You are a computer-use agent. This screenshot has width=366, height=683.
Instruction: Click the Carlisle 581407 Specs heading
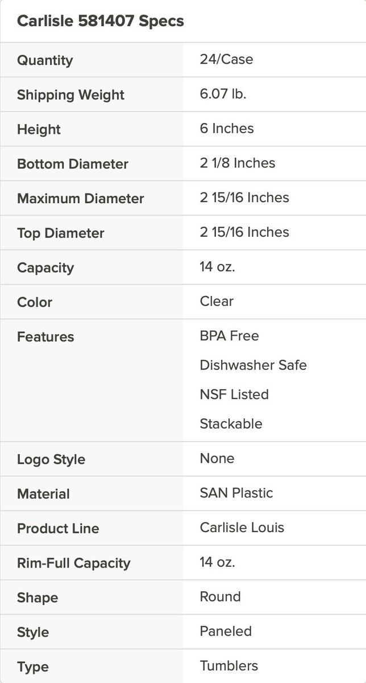(x=101, y=21)
